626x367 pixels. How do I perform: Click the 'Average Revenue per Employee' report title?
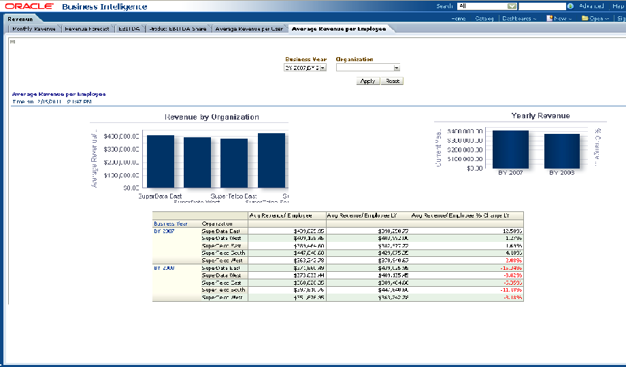tap(59, 94)
